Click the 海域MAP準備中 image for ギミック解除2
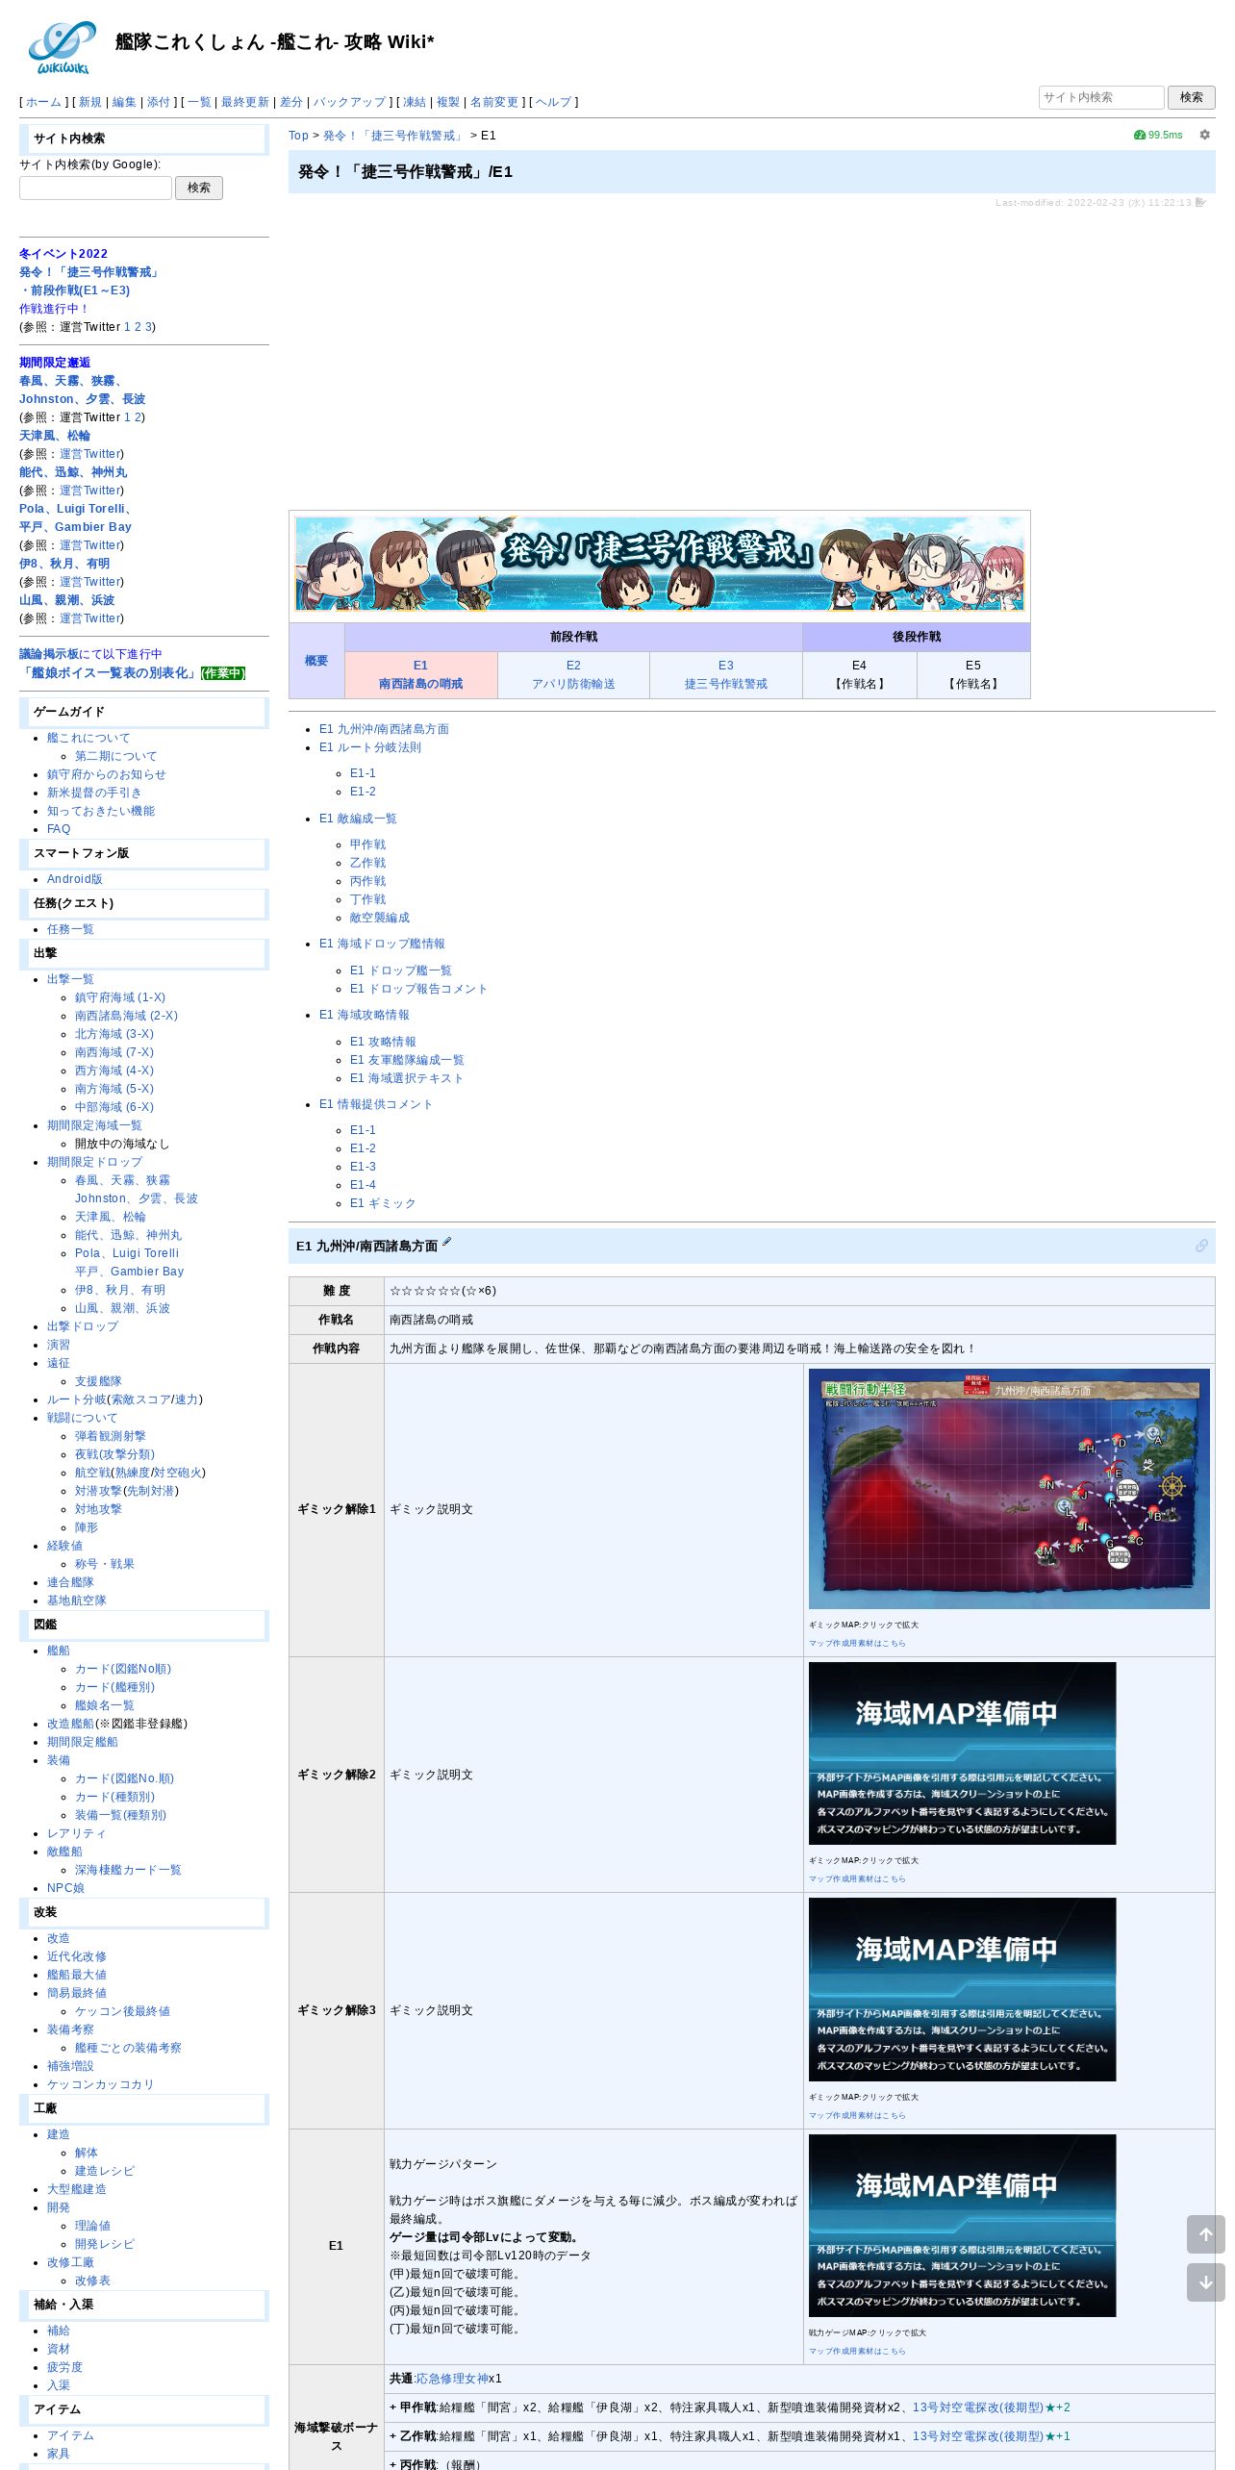1235x2470 pixels. [x=962, y=1752]
